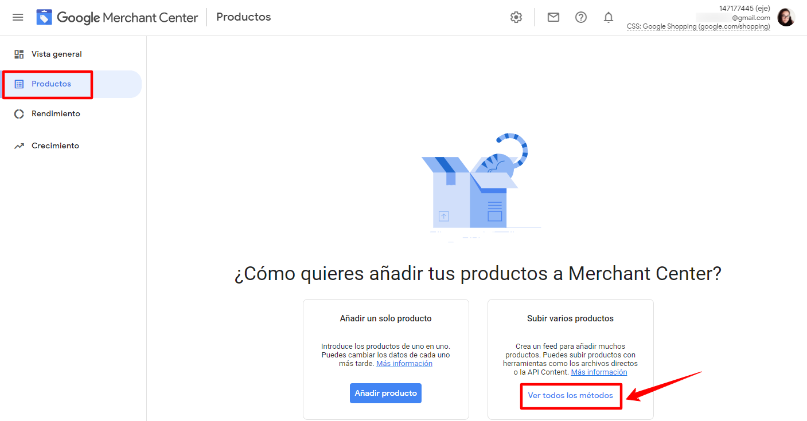Open the Crecimiento section
The image size is (807, 421).
click(55, 145)
